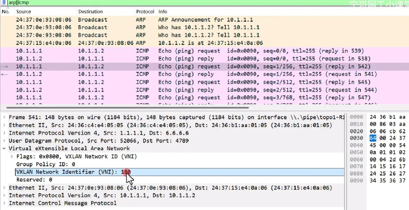Expand inner Ethernet II from 24:37:0e:93:08:06
The image size is (409, 210).
pos(4,188)
